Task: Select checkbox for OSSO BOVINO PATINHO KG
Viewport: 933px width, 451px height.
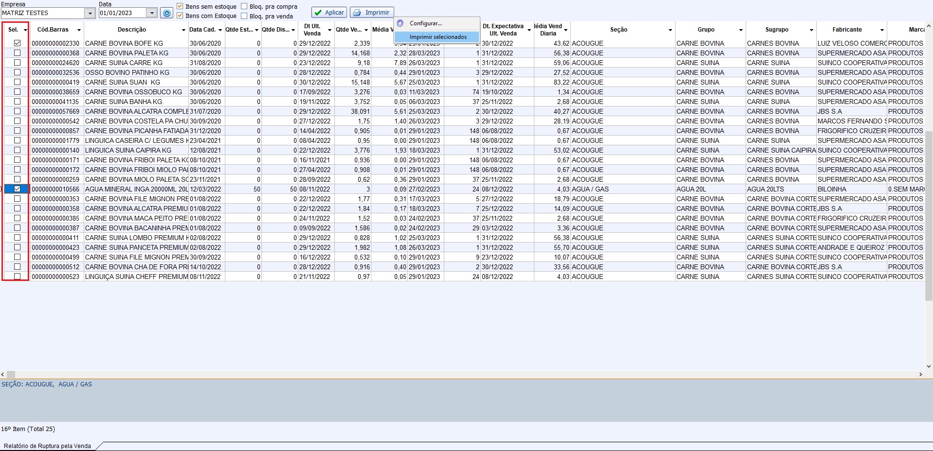Action: 18,72
